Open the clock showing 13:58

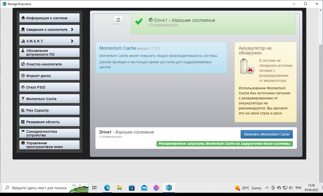[x=311, y=187]
